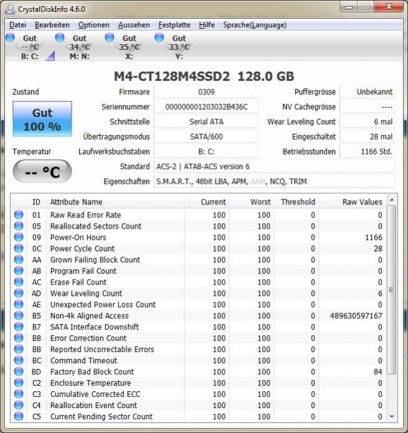Click status icon for Current Pending Sector Count

pyautogui.click(x=19, y=416)
